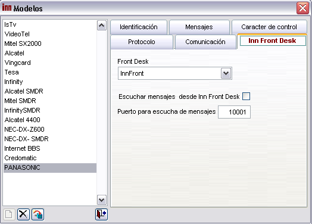Click the model list scroll down arrow
Screen dimensions: 312x224
tap(102, 200)
